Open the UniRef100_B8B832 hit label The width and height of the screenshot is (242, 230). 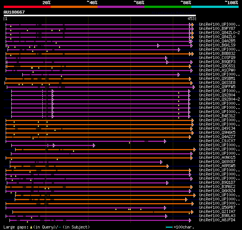pyautogui.click(x=217, y=54)
